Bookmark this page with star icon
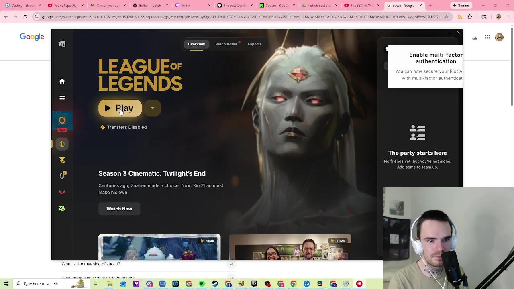Viewport: 514px width, 289px height. [446, 17]
